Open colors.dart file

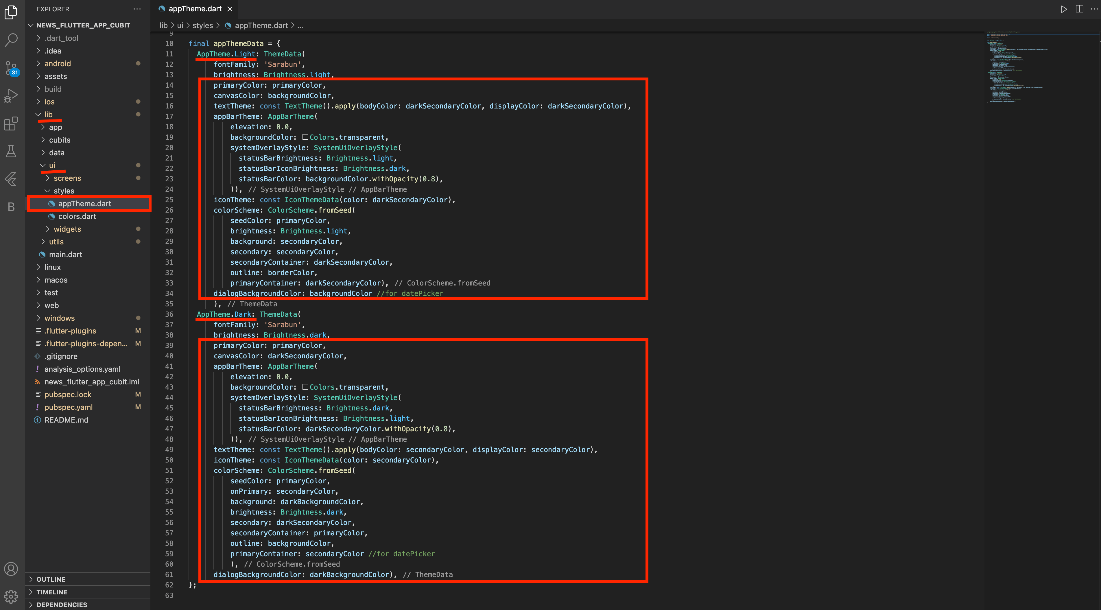pyautogui.click(x=77, y=216)
